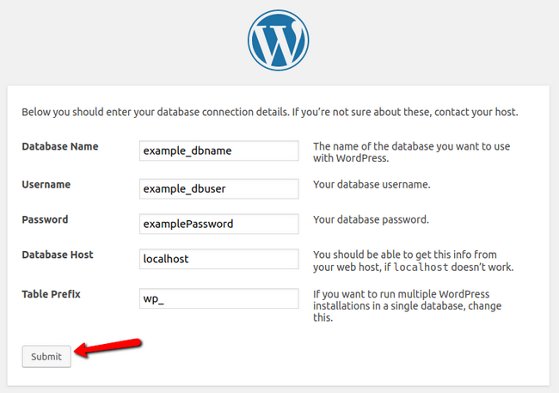Click the bold "Username" label

tap(46, 184)
